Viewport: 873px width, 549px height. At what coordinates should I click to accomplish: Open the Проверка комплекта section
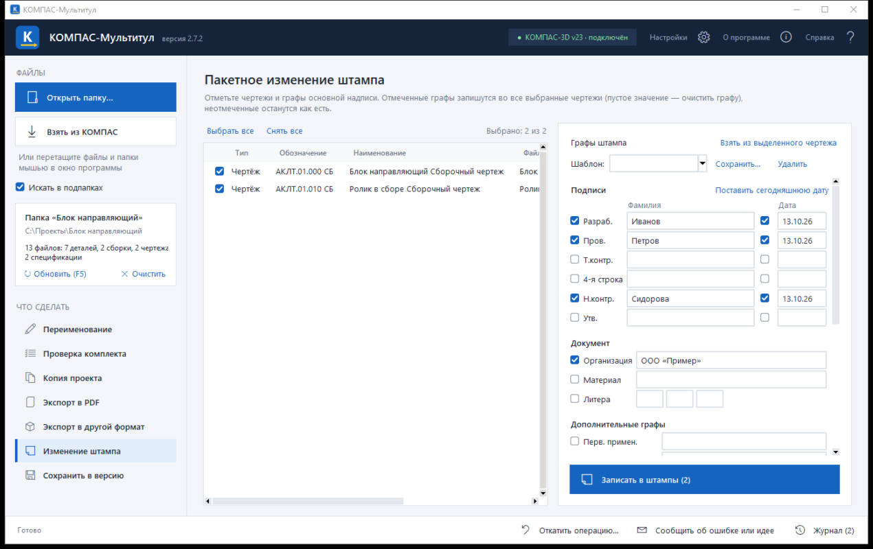click(95, 353)
